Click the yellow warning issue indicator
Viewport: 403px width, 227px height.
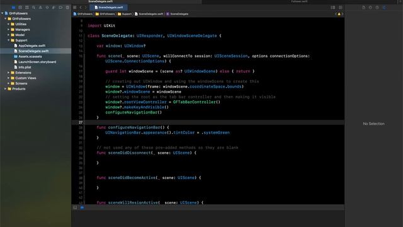[339, 14]
